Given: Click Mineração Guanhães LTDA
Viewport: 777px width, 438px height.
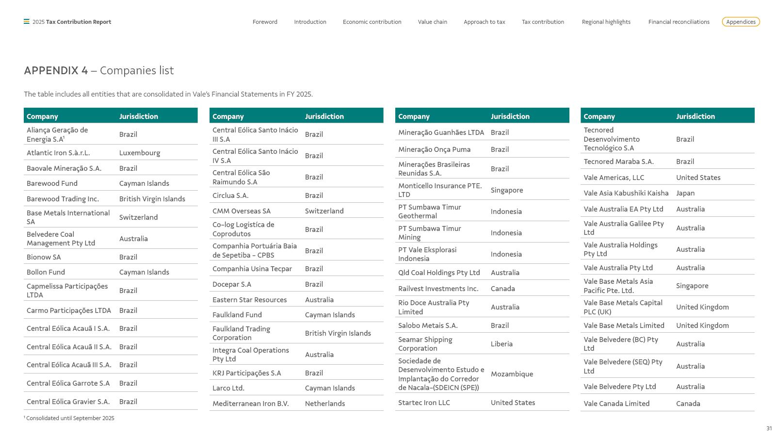Looking at the screenshot, I should (441, 132).
